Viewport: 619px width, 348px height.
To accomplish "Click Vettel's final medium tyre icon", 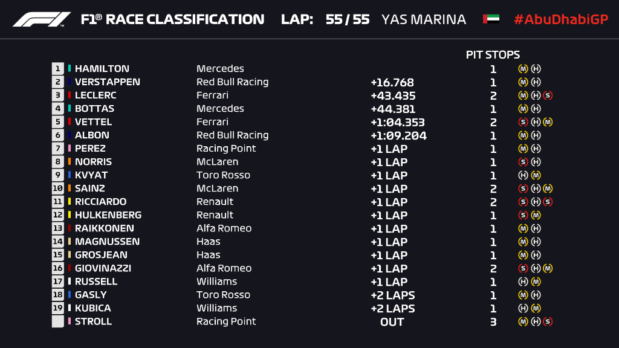I will (548, 122).
